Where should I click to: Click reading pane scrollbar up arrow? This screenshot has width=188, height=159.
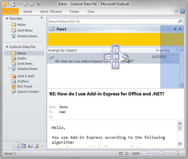coord(180,123)
